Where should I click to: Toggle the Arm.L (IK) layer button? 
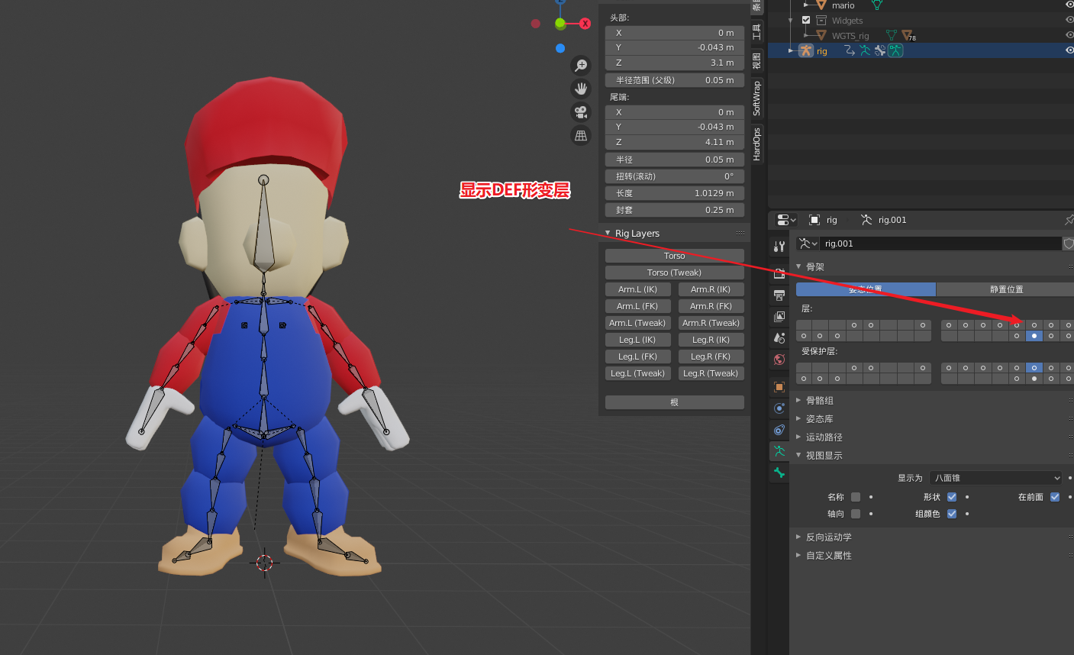point(638,289)
